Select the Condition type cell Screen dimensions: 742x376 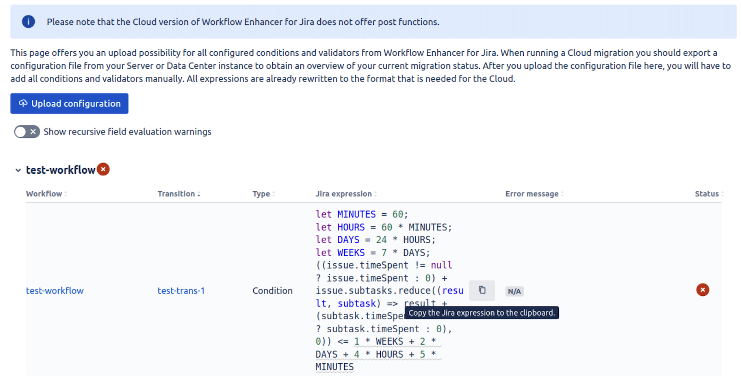click(x=272, y=291)
